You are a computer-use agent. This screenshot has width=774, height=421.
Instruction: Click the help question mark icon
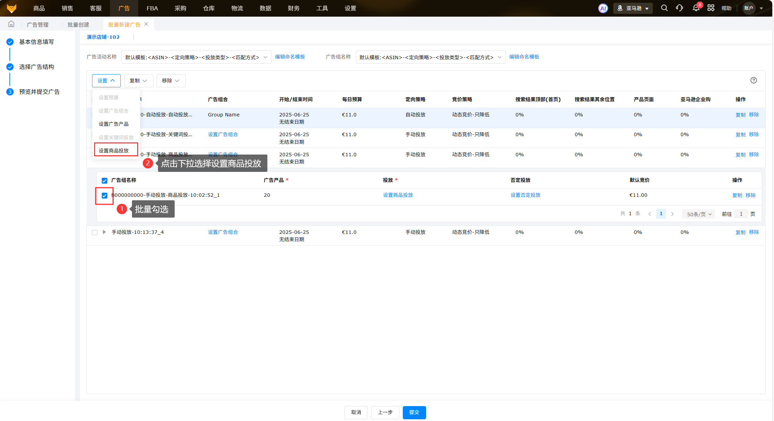tap(754, 80)
